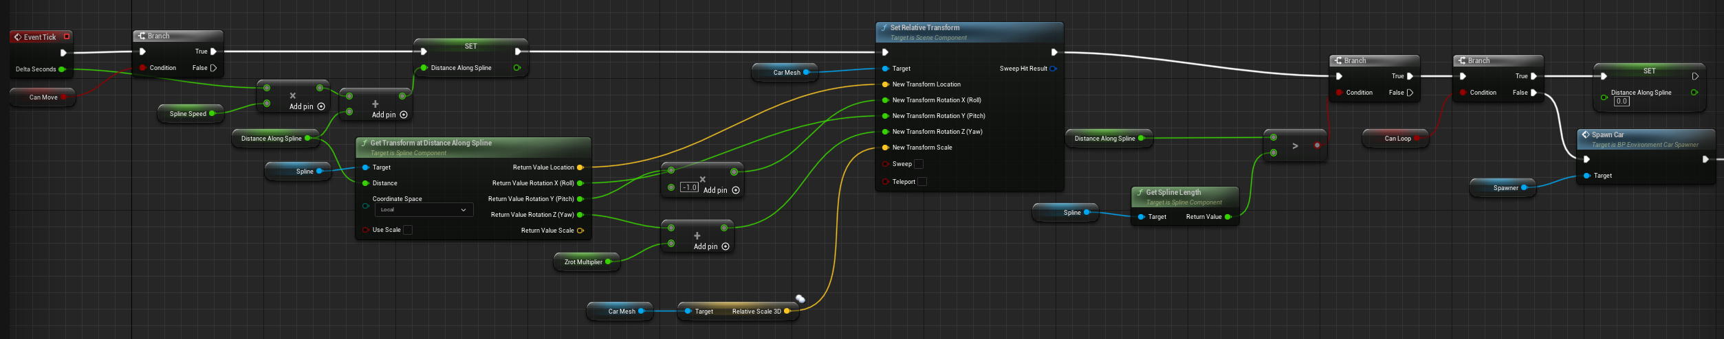The height and width of the screenshot is (339, 1724).
Task: Toggle the Use Scale checkbox
Action: [408, 230]
